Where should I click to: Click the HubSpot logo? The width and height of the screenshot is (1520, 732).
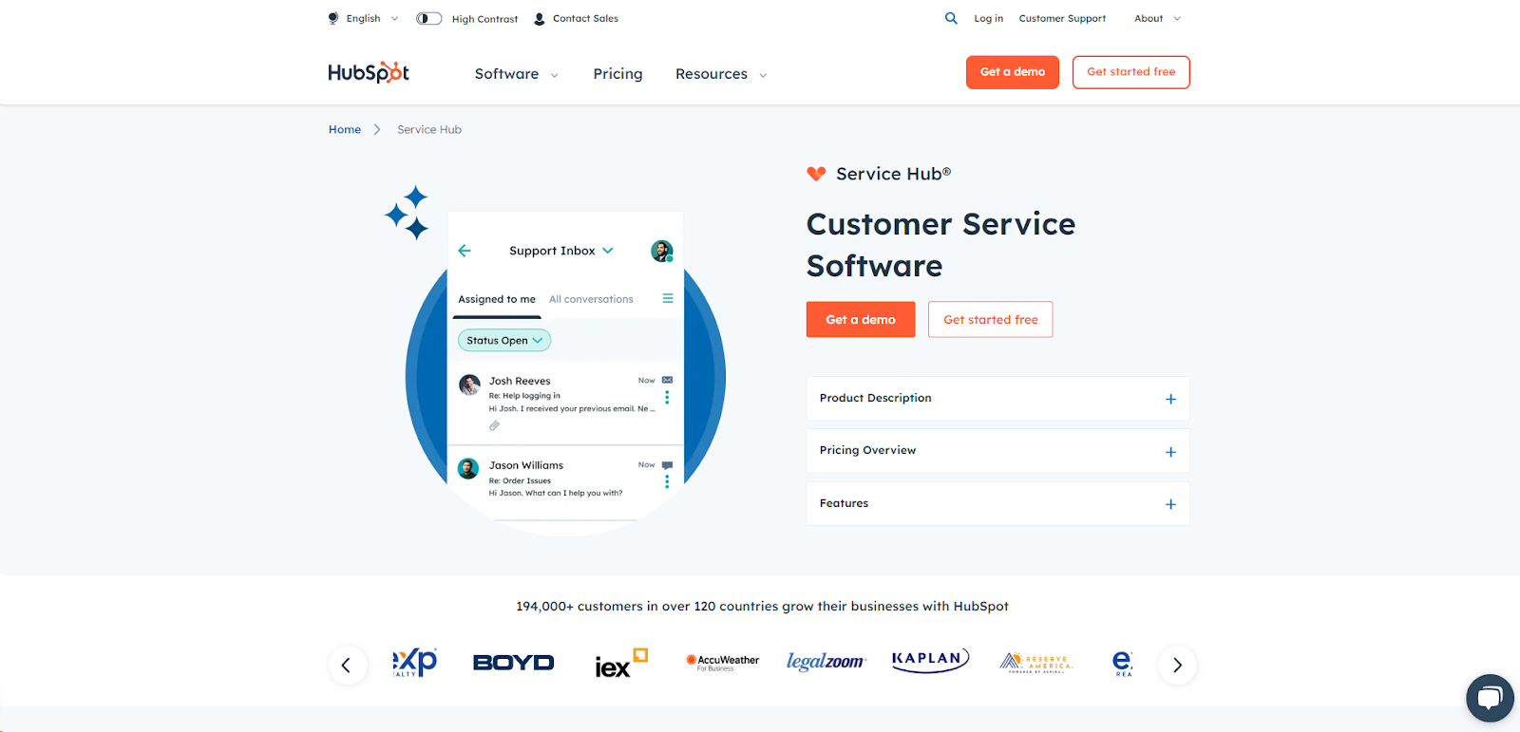coord(369,72)
